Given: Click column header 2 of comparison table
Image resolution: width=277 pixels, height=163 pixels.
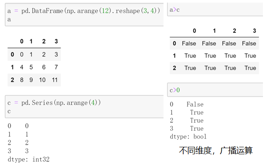Looking at the screenshot, I should tap(234, 31).
